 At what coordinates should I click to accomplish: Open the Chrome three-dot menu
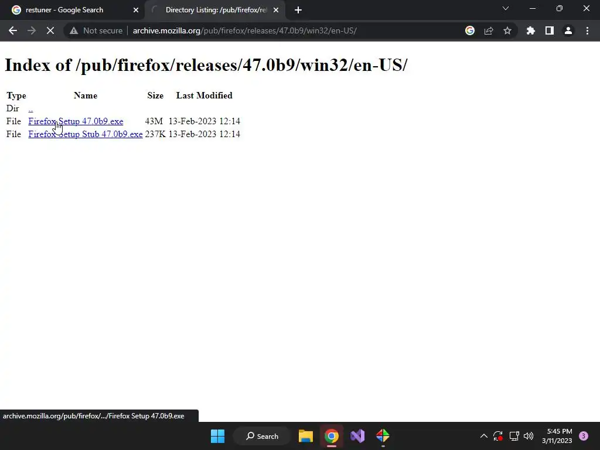pyautogui.click(x=587, y=30)
